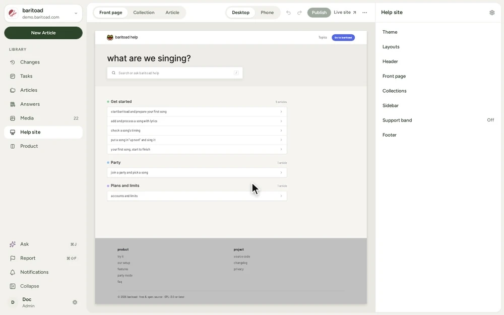Open 'start baritoad and prepare your first song'
The image size is (504, 315).
[x=197, y=112]
